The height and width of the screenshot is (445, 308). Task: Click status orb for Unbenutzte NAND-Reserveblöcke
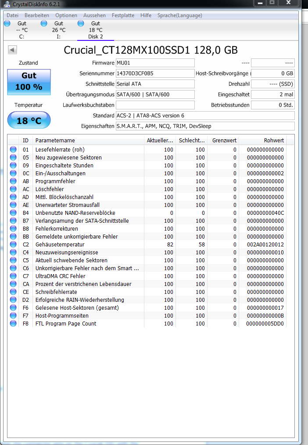(x=13, y=213)
